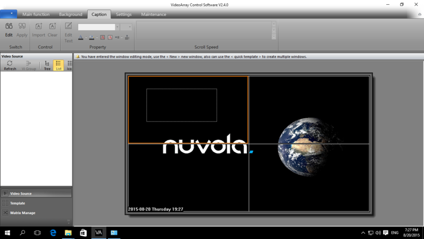
Task: Open the Windows Start menu
Action: (x=7, y=233)
